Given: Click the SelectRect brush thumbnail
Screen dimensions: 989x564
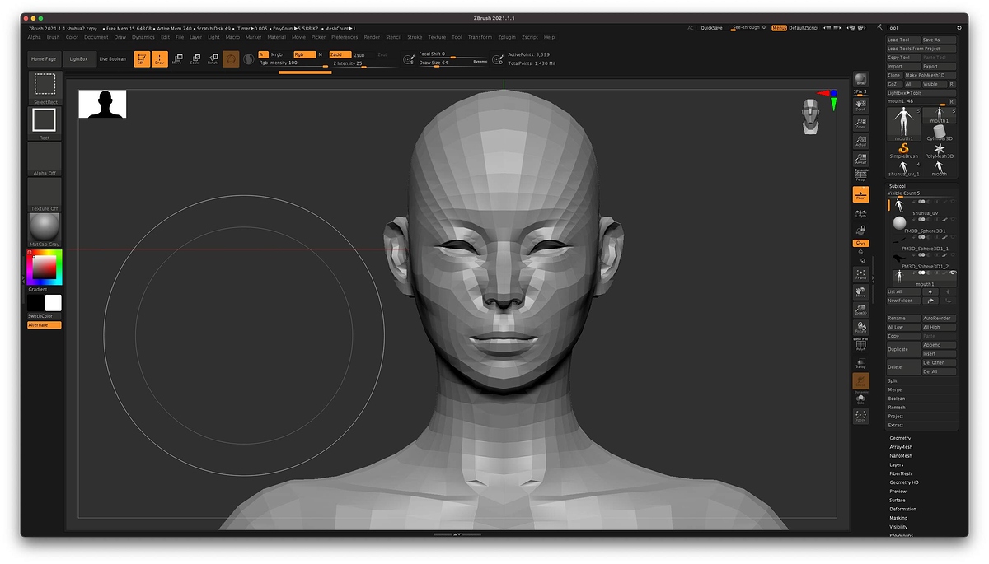Looking at the screenshot, I should pyautogui.click(x=45, y=86).
